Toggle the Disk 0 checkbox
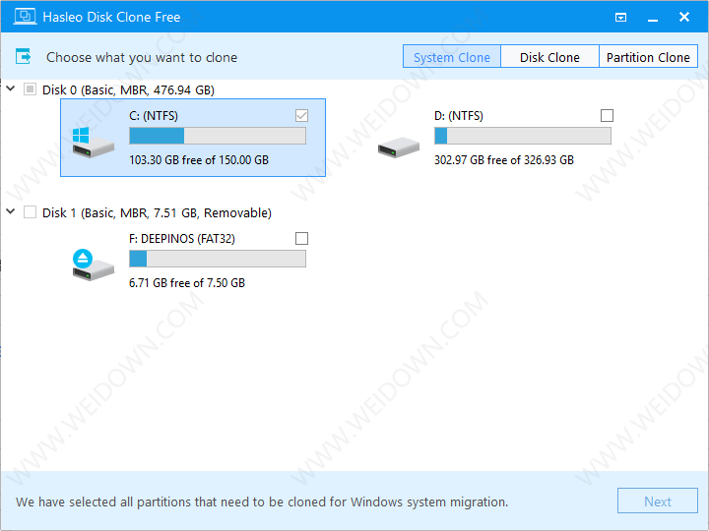709x531 pixels. click(x=30, y=88)
